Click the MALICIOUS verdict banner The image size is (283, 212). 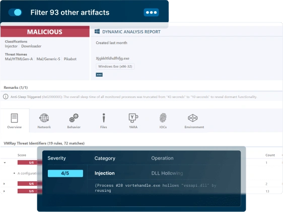(45, 32)
